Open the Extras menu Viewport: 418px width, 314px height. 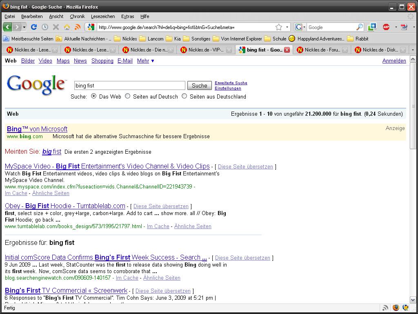[128, 16]
